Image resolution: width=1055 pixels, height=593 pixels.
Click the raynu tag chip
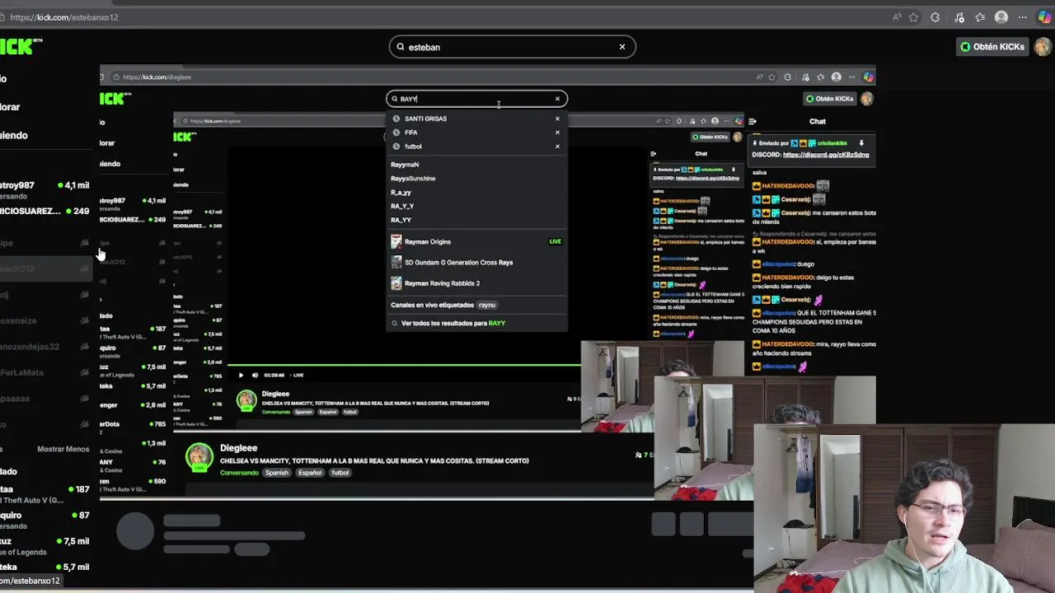pyautogui.click(x=487, y=305)
